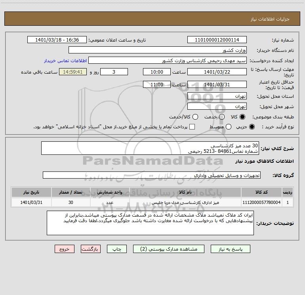
Task: Click the پاسخ به نیاز button
Action: [230, 249]
